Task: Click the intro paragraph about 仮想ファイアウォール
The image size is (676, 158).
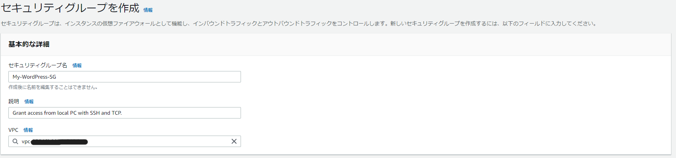Action: (x=299, y=24)
